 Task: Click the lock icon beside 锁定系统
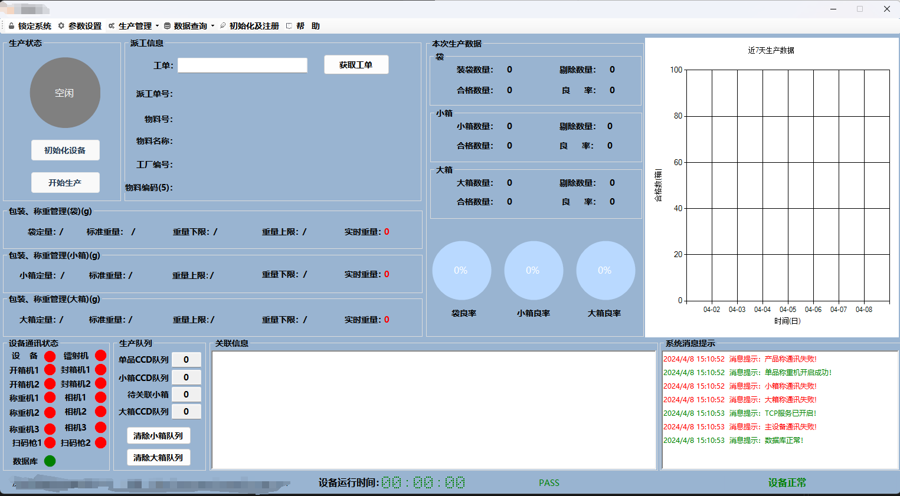[x=11, y=26]
